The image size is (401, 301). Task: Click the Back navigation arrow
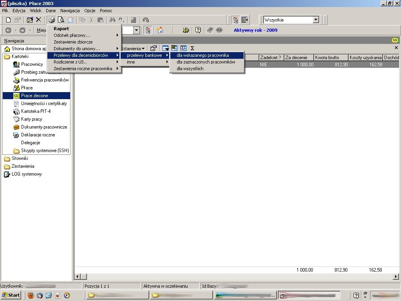[x=9, y=30]
